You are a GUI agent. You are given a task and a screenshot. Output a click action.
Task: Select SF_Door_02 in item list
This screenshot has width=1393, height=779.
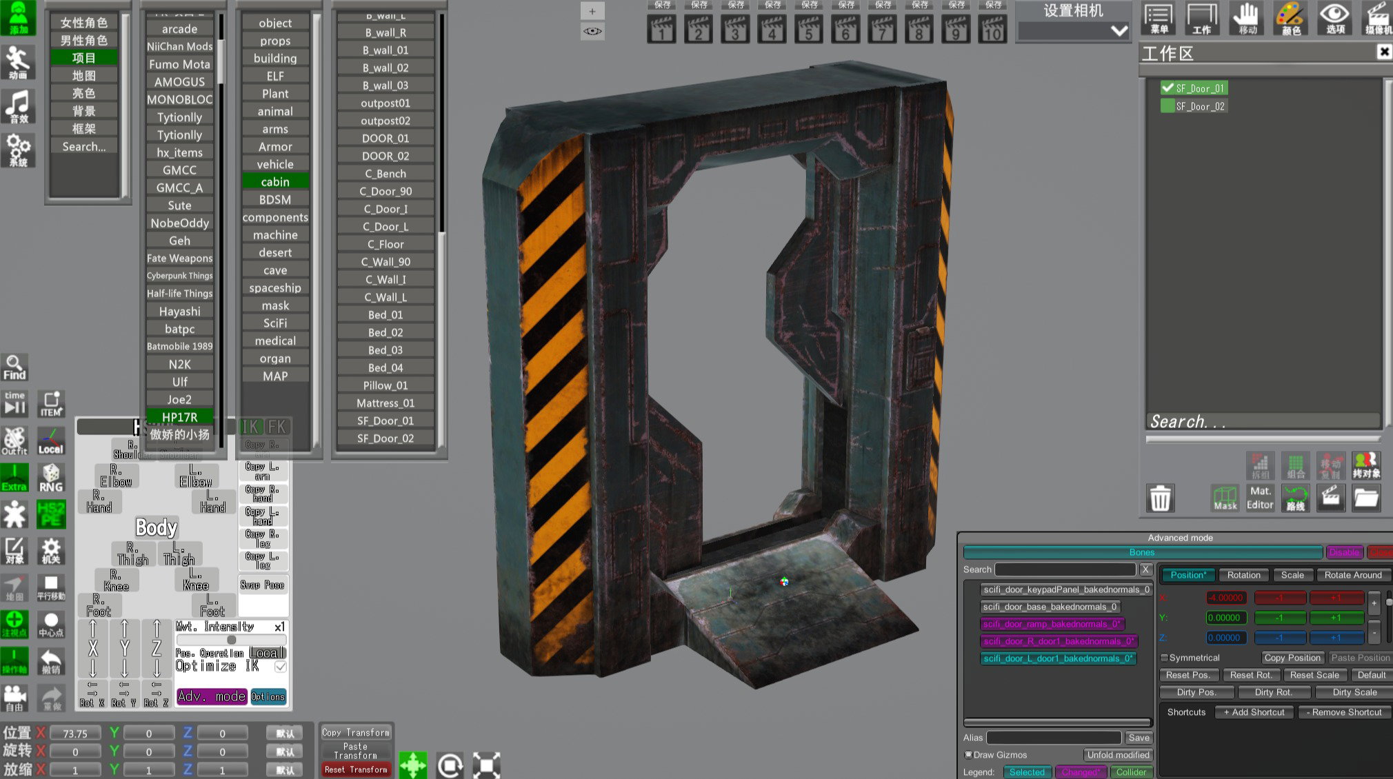(385, 438)
